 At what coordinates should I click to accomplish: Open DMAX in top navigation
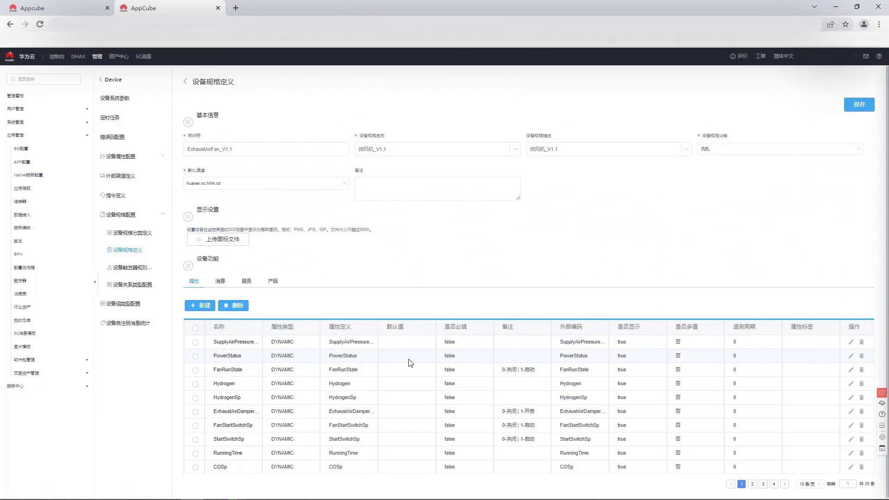point(78,56)
